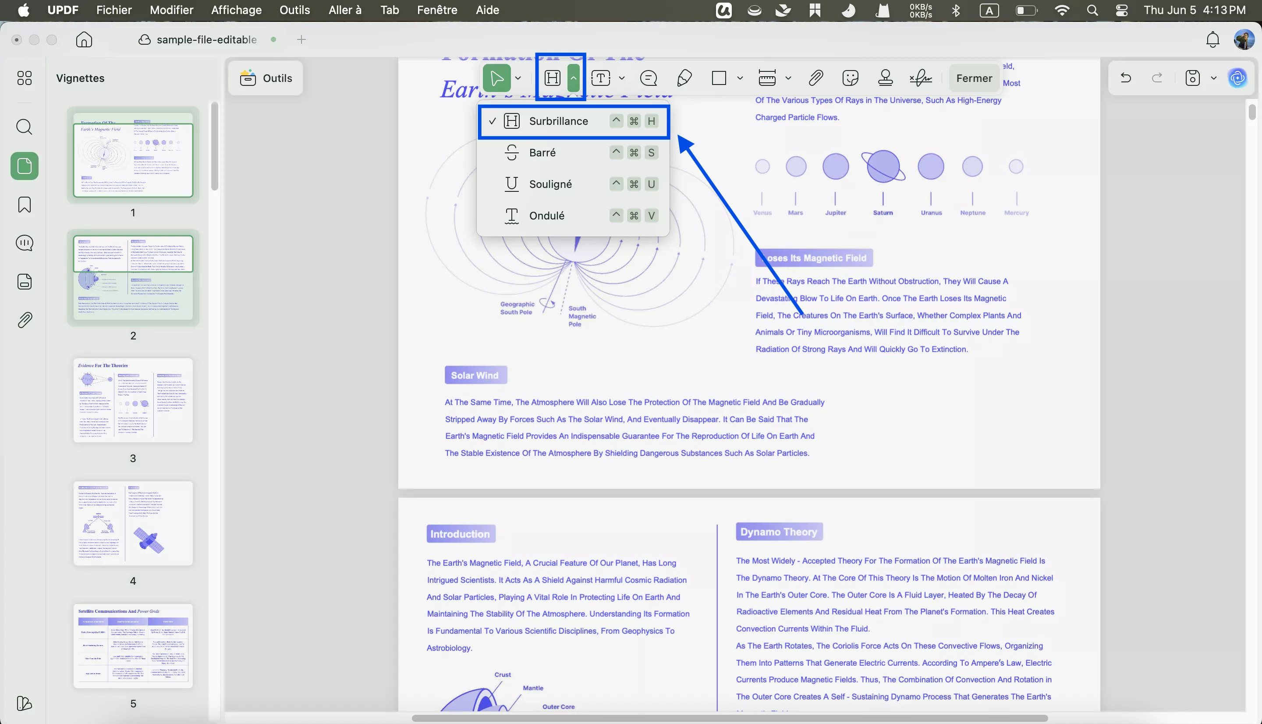Click the save file icon
The width and height of the screenshot is (1262, 724).
coord(1193,78)
